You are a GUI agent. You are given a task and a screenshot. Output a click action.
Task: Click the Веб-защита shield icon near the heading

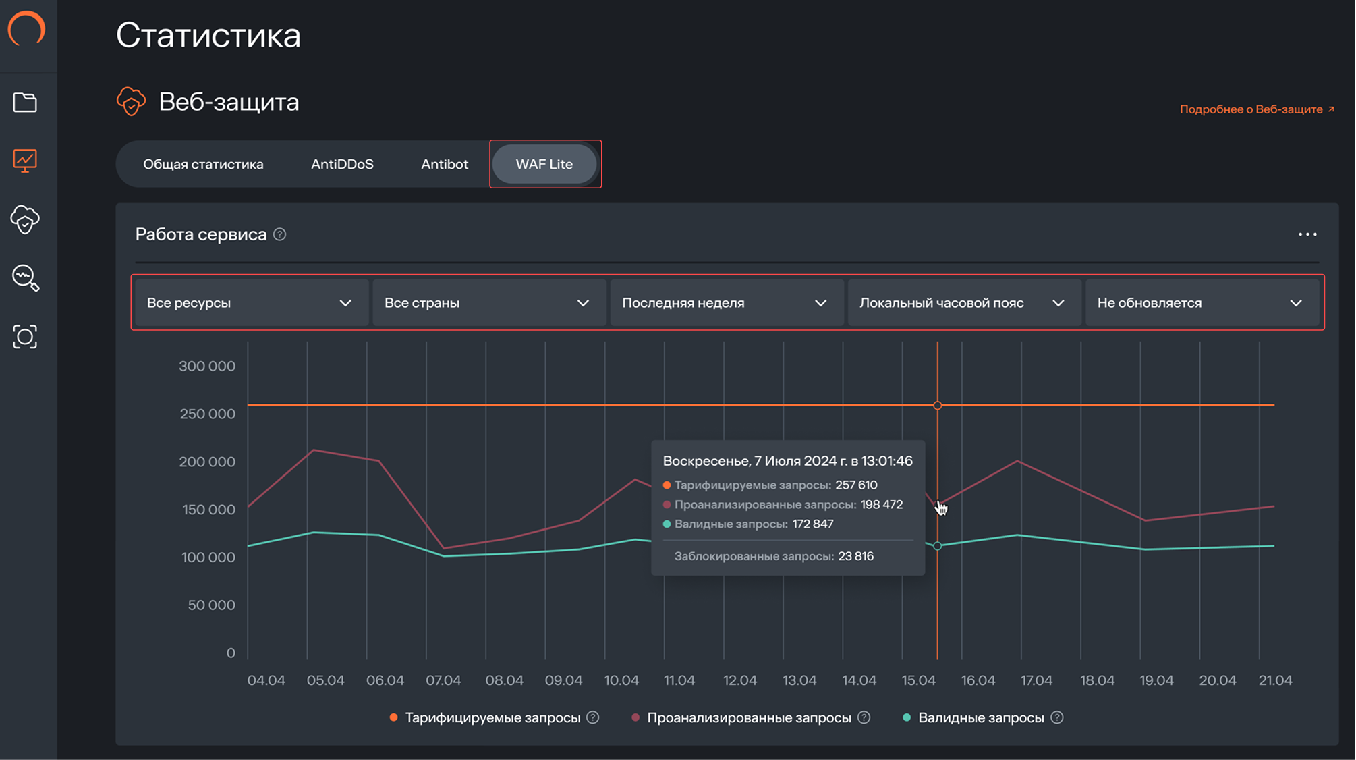point(132,102)
